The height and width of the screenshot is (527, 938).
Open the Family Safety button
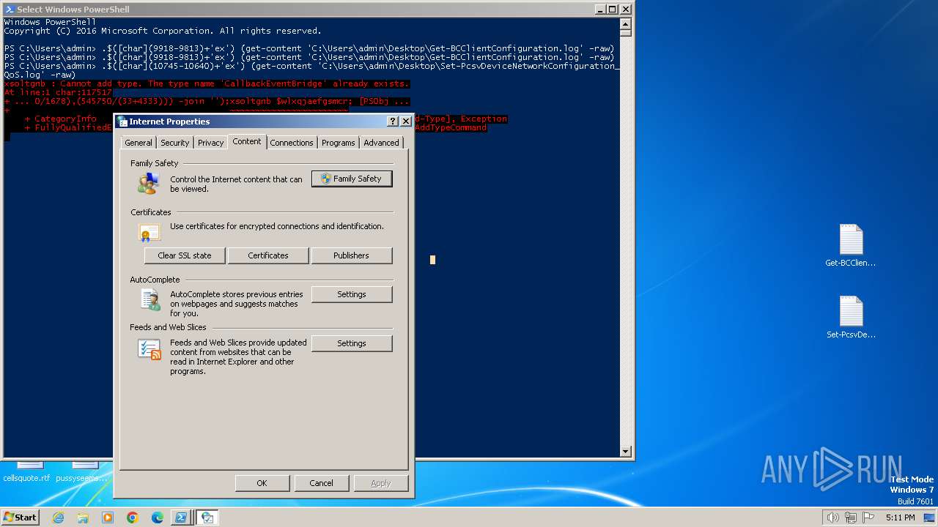click(352, 179)
